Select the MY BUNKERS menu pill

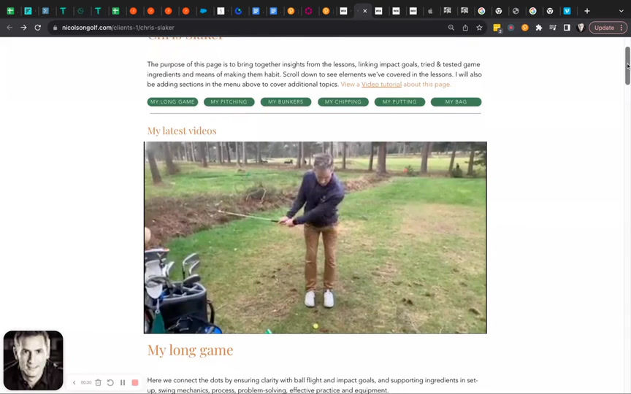[x=286, y=101]
